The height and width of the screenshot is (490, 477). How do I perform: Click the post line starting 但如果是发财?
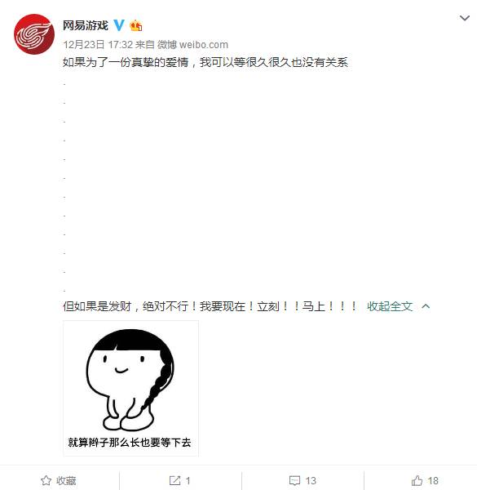click(210, 306)
